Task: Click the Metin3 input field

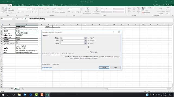Action: click(x=72, y=43)
